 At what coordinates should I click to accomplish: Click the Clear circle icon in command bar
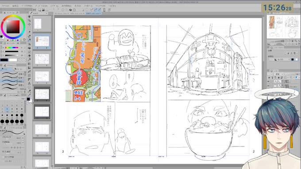click(63, 10)
